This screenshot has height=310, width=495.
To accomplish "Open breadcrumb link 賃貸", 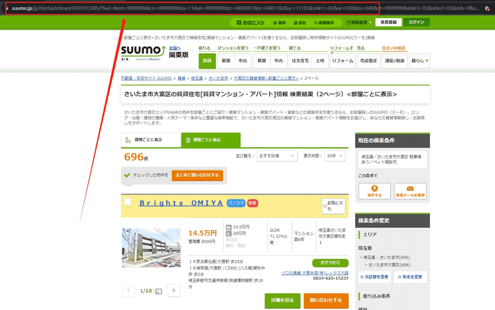I will click(181, 78).
